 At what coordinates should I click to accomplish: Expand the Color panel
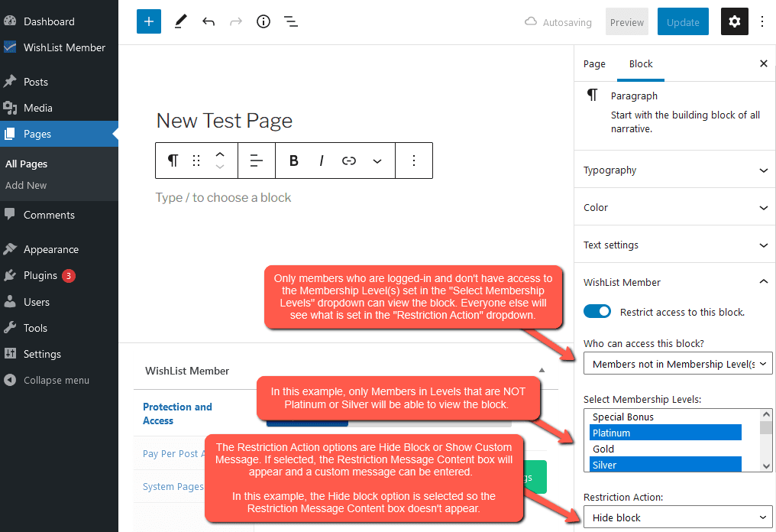coord(675,207)
